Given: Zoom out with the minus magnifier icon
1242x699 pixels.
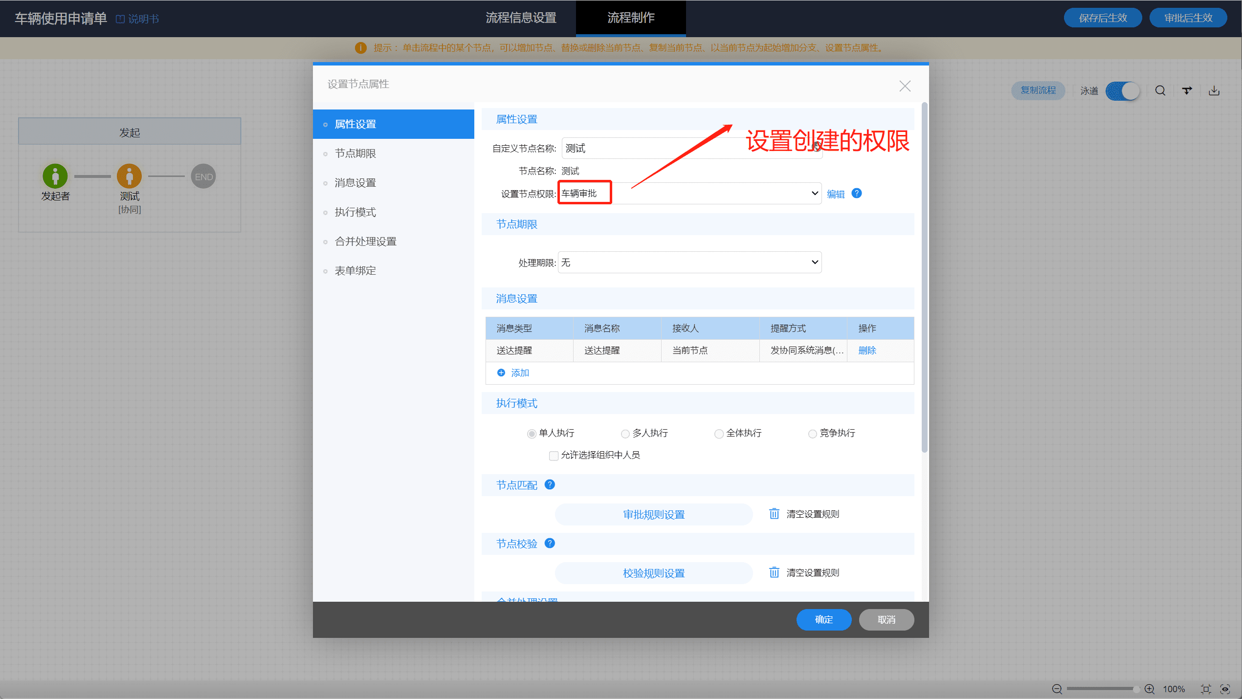Looking at the screenshot, I should click(1057, 689).
